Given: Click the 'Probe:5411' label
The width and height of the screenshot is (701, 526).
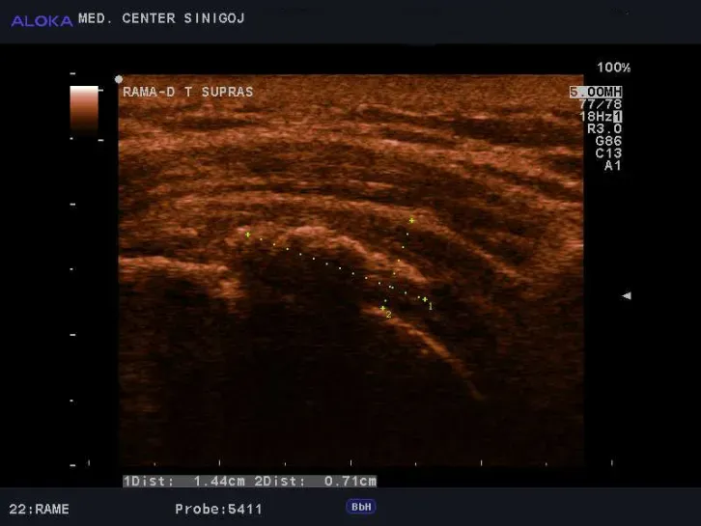Looking at the screenshot, I should pyautogui.click(x=218, y=509).
